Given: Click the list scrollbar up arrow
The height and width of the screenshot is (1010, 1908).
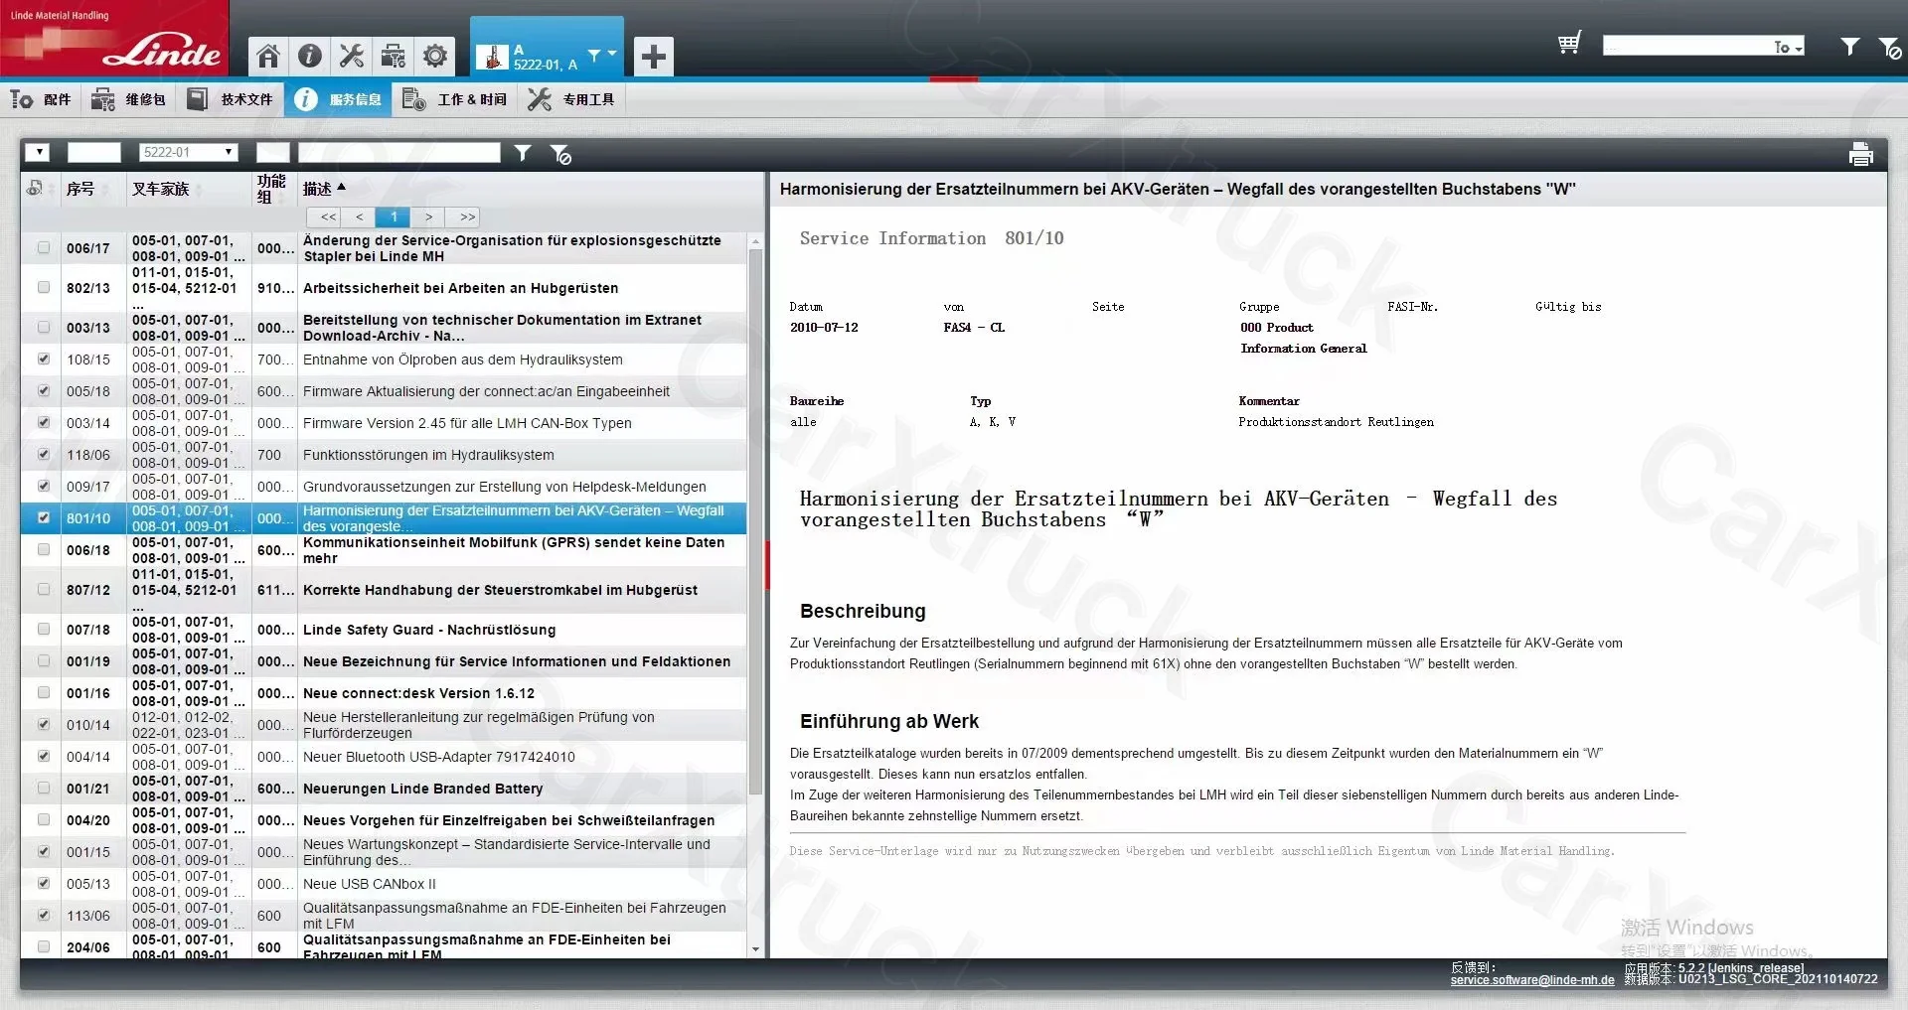Looking at the screenshot, I should tap(755, 241).
